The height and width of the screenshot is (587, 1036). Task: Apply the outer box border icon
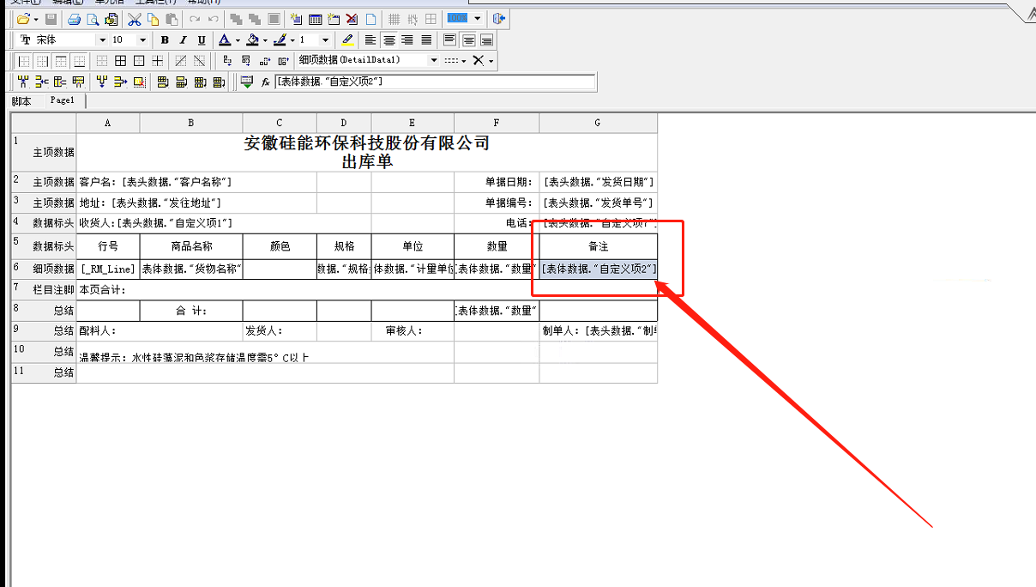tap(139, 61)
